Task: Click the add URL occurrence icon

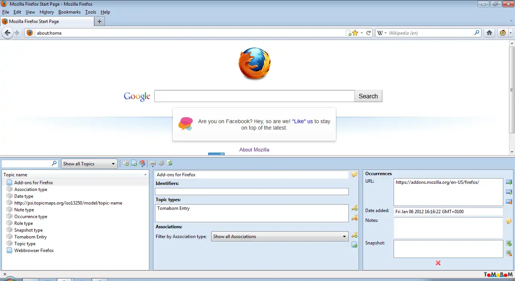Action: click(509, 192)
